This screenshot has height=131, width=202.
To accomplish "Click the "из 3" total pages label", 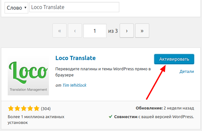I will click(x=113, y=31).
